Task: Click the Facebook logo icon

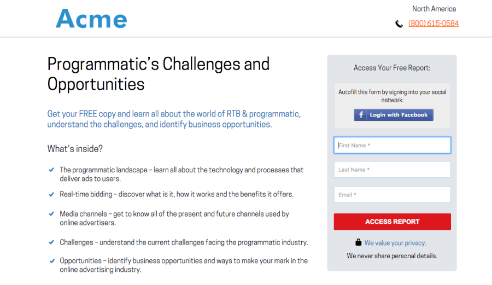Action: (x=361, y=115)
